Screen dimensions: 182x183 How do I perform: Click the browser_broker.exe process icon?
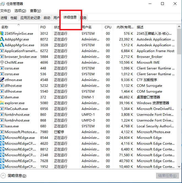tap(2, 57)
